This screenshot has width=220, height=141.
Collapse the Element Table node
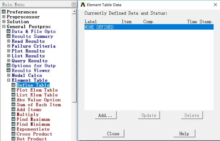[x=9, y=80]
